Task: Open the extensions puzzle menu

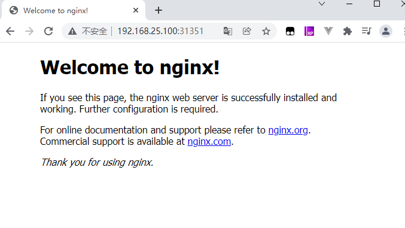Action: [348, 31]
